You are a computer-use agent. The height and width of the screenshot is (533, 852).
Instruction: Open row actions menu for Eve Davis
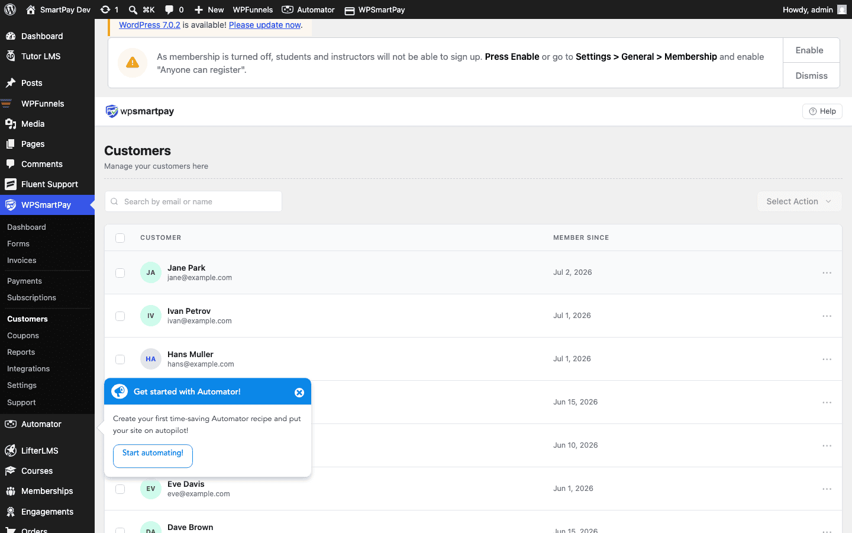pyautogui.click(x=827, y=489)
